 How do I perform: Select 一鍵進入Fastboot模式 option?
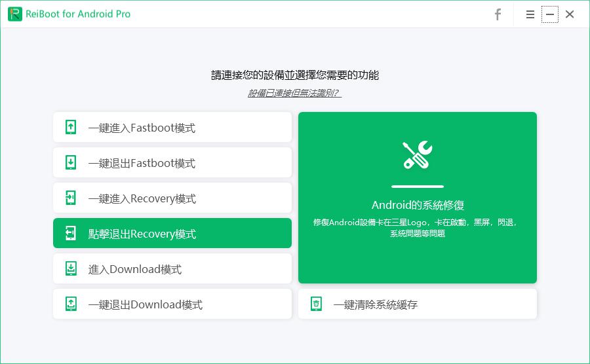point(172,128)
